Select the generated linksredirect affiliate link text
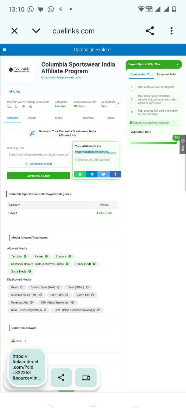186x414 pixels. coord(92,152)
